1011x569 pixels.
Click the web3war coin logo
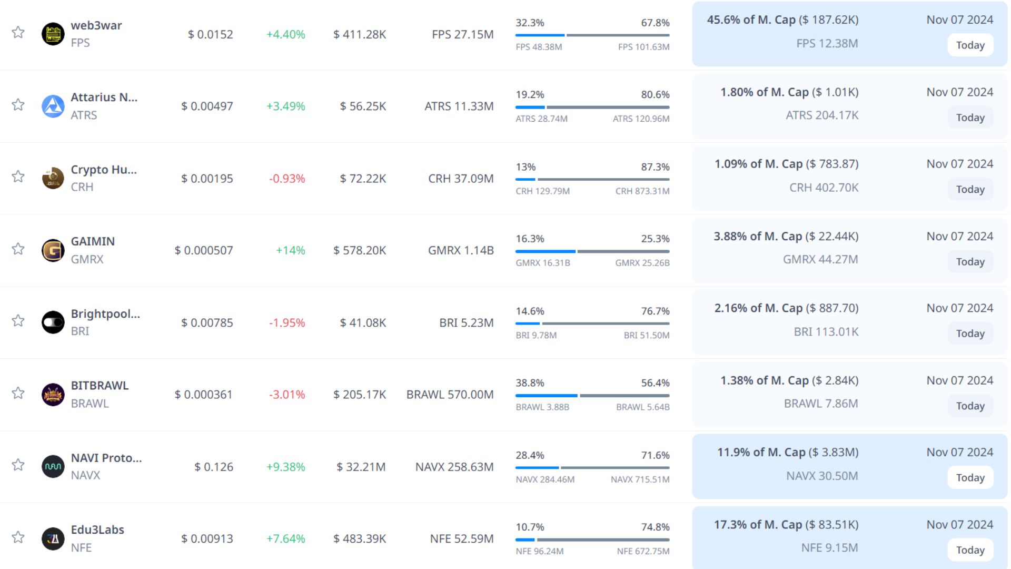tap(53, 34)
